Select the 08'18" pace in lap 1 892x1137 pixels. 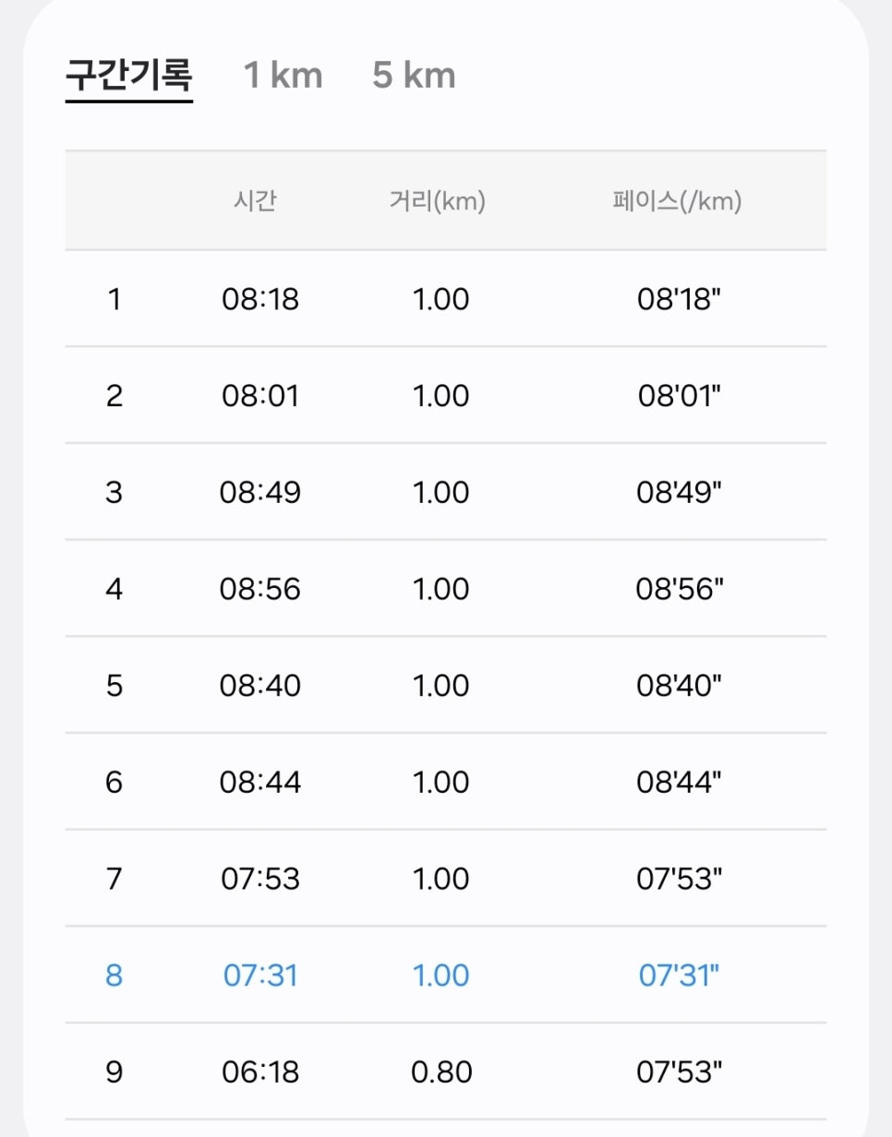(679, 299)
